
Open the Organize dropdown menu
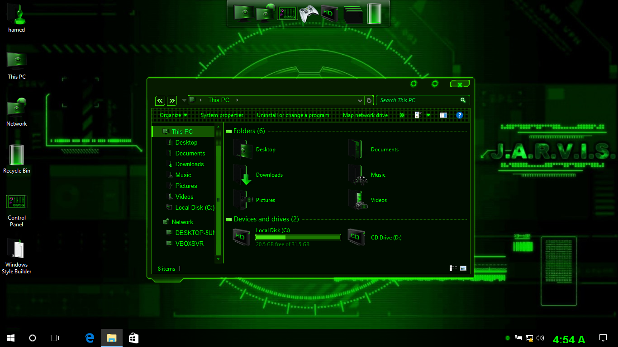pos(173,115)
